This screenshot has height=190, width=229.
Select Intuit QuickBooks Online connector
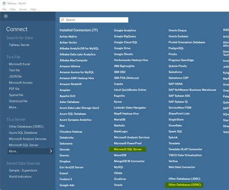(130, 90)
